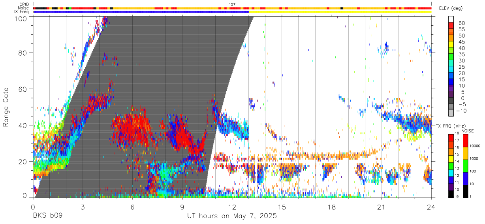
Task: Click the red top segment of NOISE colorbar
Action: [465, 141]
